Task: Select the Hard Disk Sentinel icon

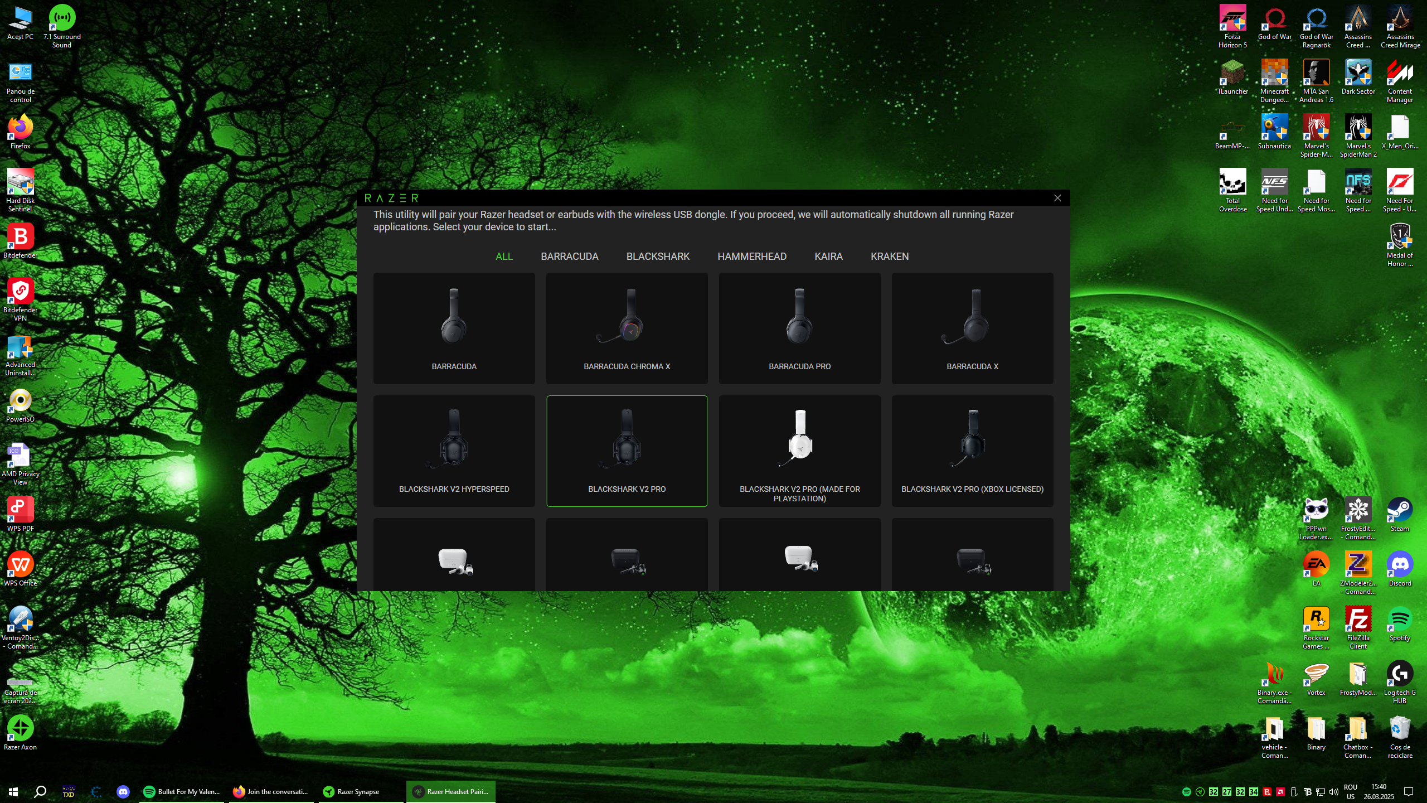Action: [x=20, y=190]
